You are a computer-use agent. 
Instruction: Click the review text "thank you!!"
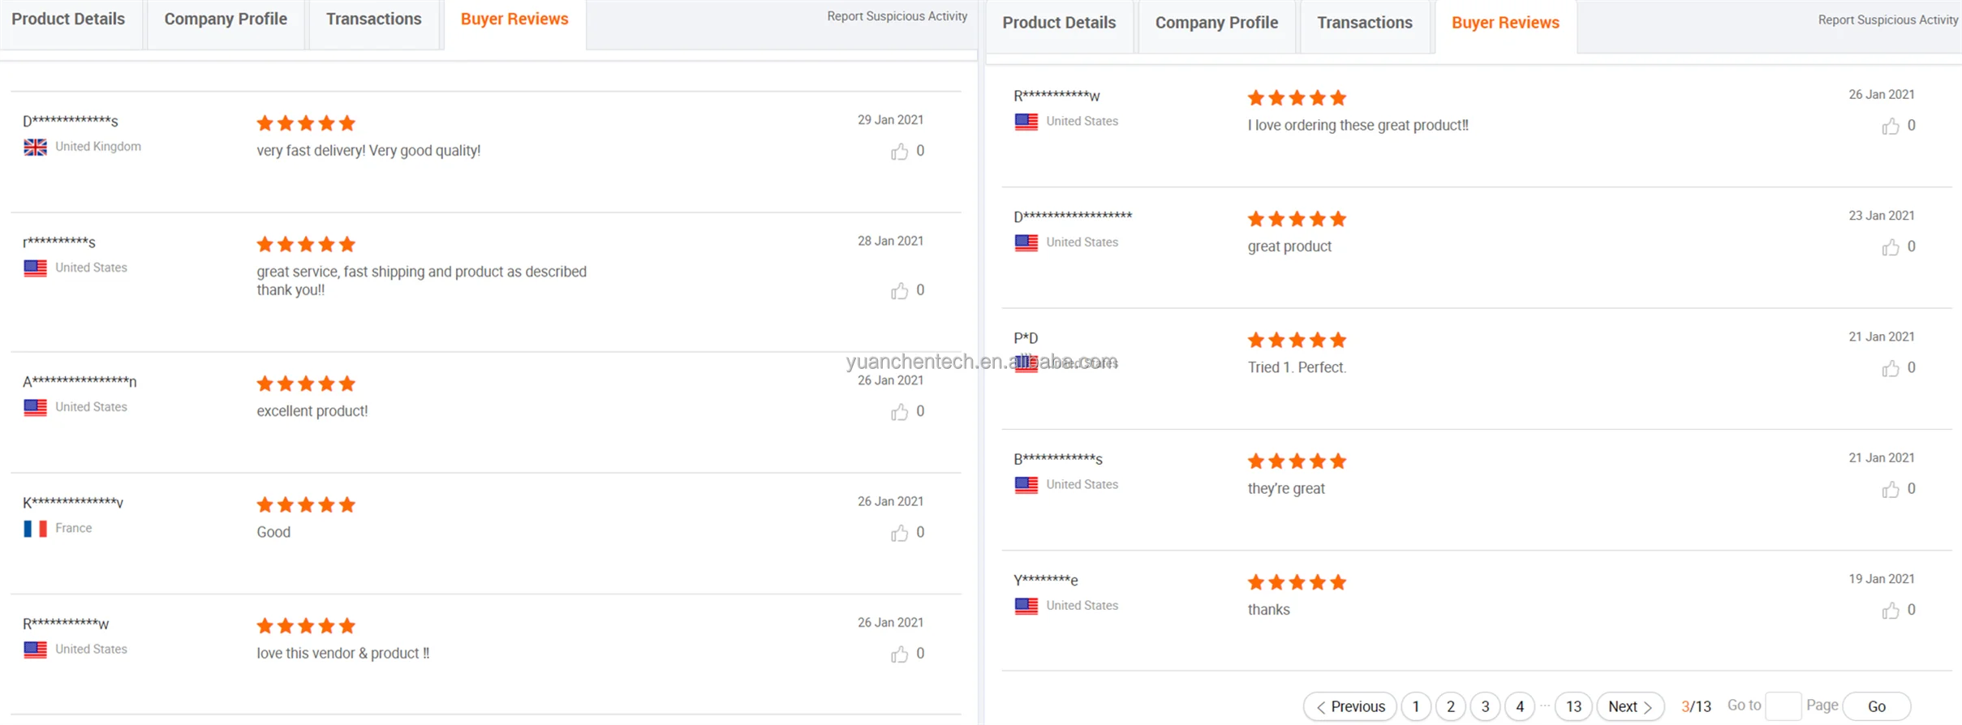290,290
